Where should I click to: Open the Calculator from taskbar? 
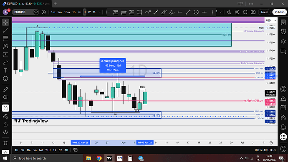coord(130,158)
